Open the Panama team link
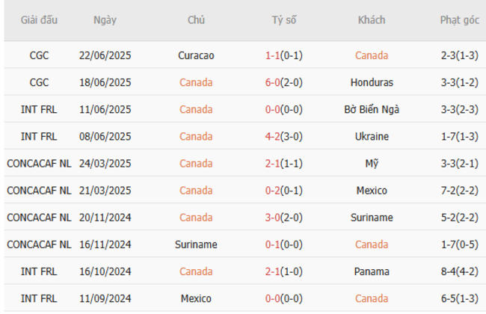The image size is (486, 314). tap(372, 271)
